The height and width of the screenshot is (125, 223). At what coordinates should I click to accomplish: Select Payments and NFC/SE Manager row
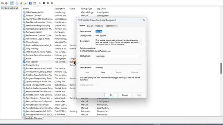pyautogui.click(x=49, y=19)
